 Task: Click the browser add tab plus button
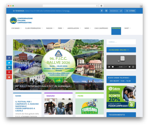coord(141,7)
